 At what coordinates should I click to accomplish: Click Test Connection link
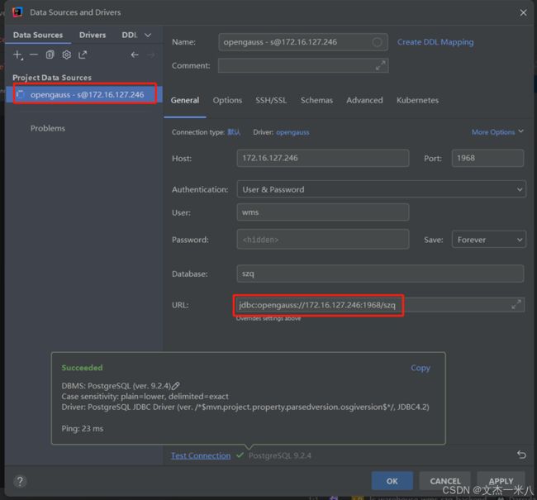(201, 455)
